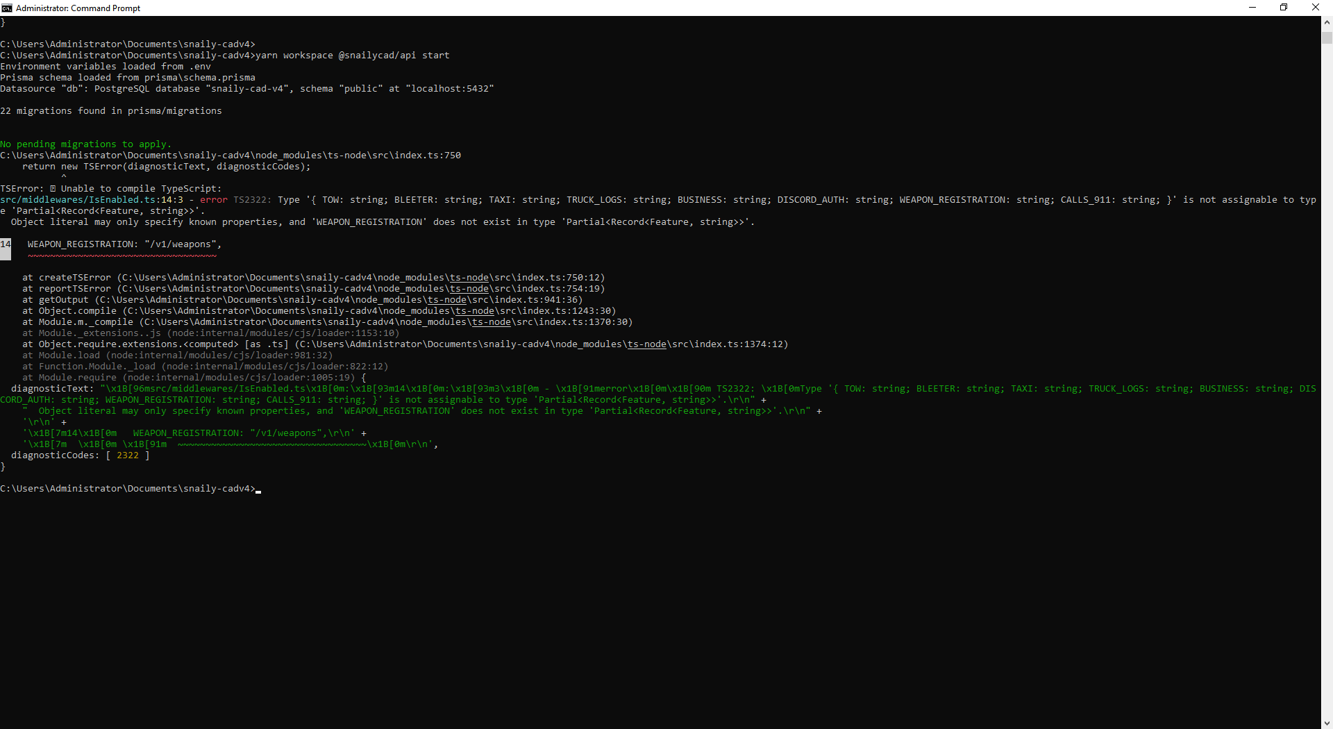Click green 'No pending migrations to apply.' text
The image size is (1333, 729).
click(86, 144)
